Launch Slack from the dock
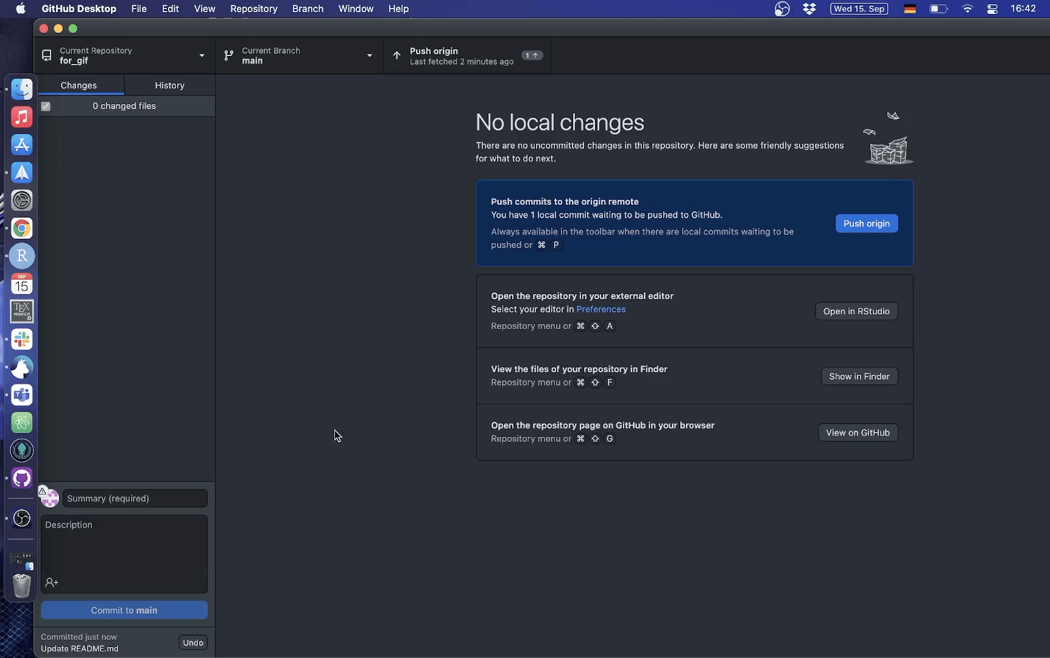The width and height of the screenshot is (1050, 658). pyautogui.click(x=22, y=339)
